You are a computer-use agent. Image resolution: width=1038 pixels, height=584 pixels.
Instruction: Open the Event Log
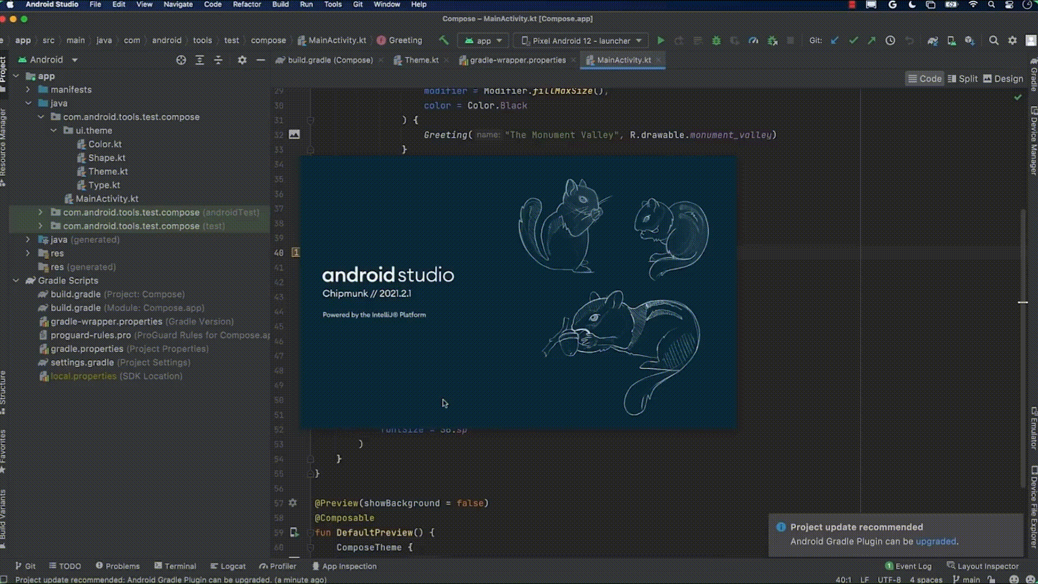pyautogui.click(x=908, y=566)
